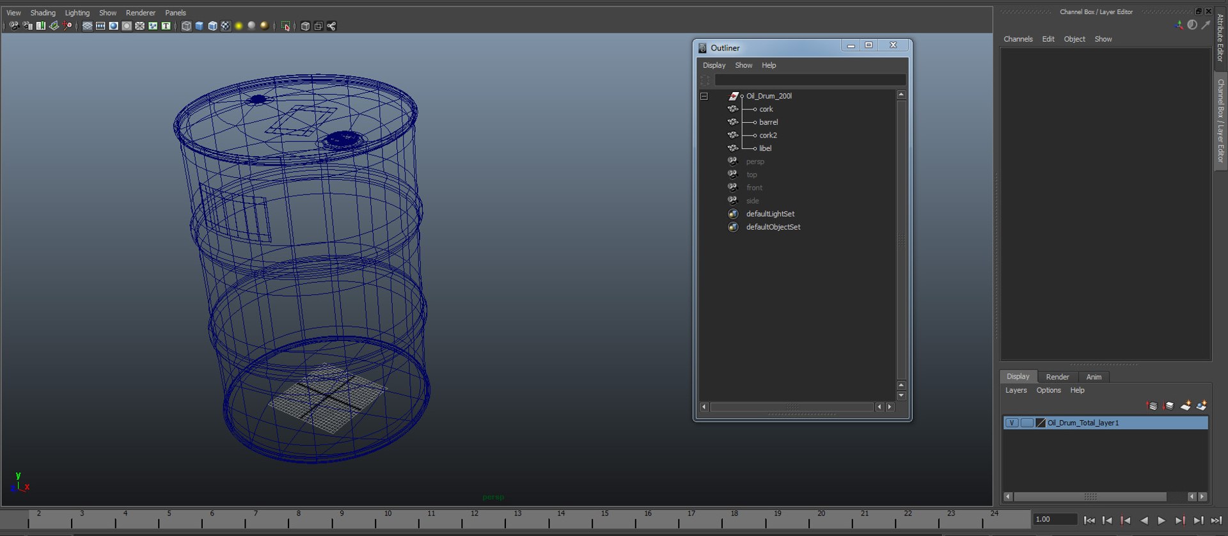This screenshot has width=1228, height=536.
Task: Open the Outliner Show menu
Action: click(x=743, y=65)
